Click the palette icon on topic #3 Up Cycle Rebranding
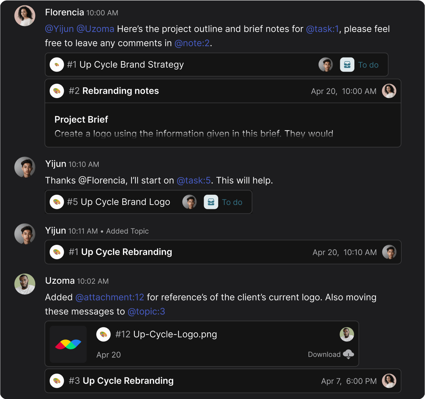425x399 pixels. pos(57,381)
